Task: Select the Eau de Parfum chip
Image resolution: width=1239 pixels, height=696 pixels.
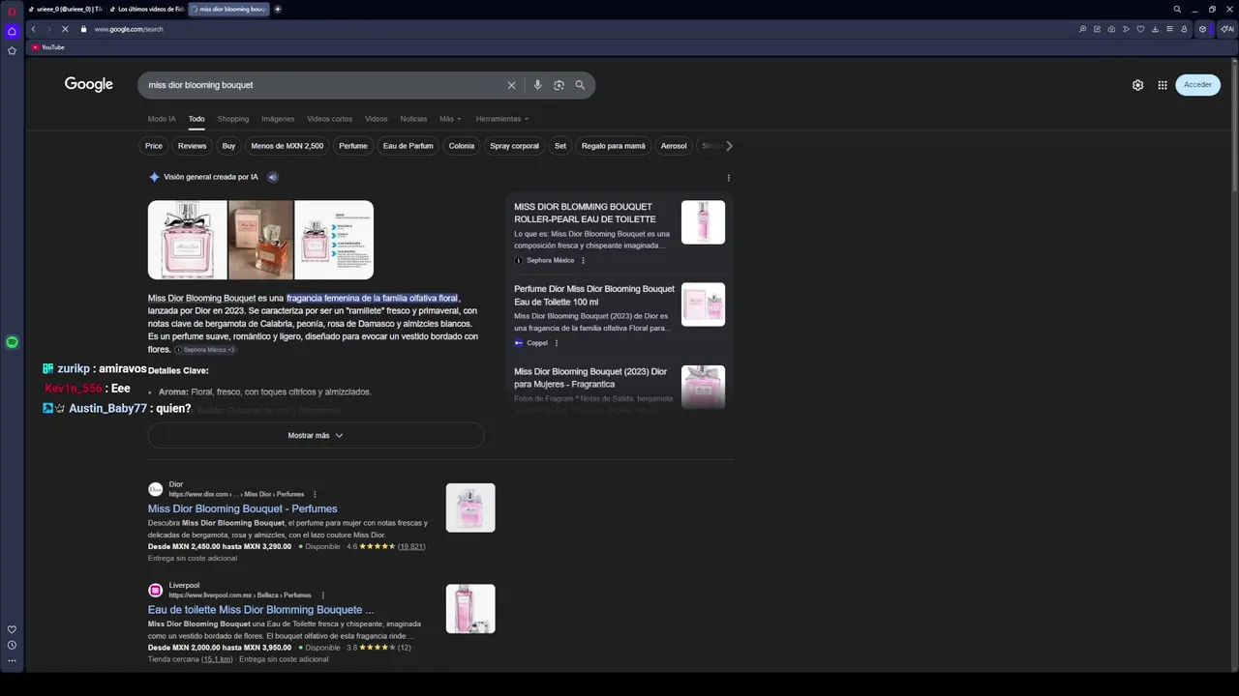Action: click(408, 146)
